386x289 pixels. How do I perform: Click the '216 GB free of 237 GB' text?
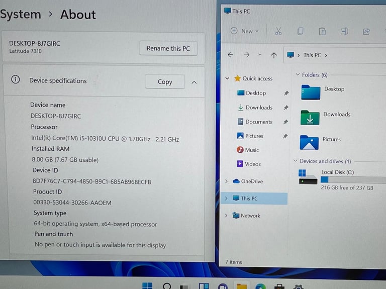pos(347,187)
